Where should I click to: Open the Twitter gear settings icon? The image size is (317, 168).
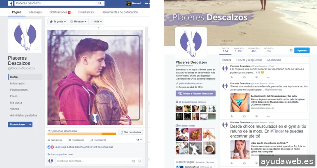291,50
